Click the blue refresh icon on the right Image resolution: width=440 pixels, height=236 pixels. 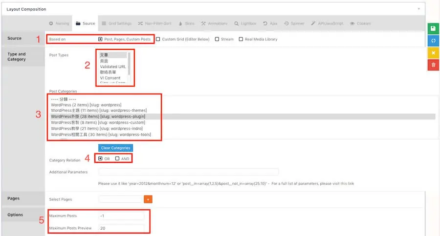(433, 40)
